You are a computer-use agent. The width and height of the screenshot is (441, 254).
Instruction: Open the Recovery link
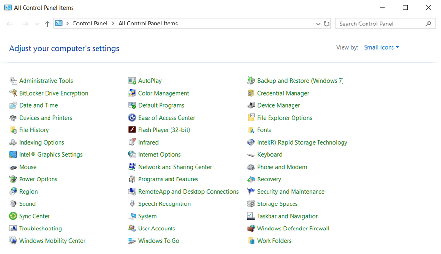[269, 179]
